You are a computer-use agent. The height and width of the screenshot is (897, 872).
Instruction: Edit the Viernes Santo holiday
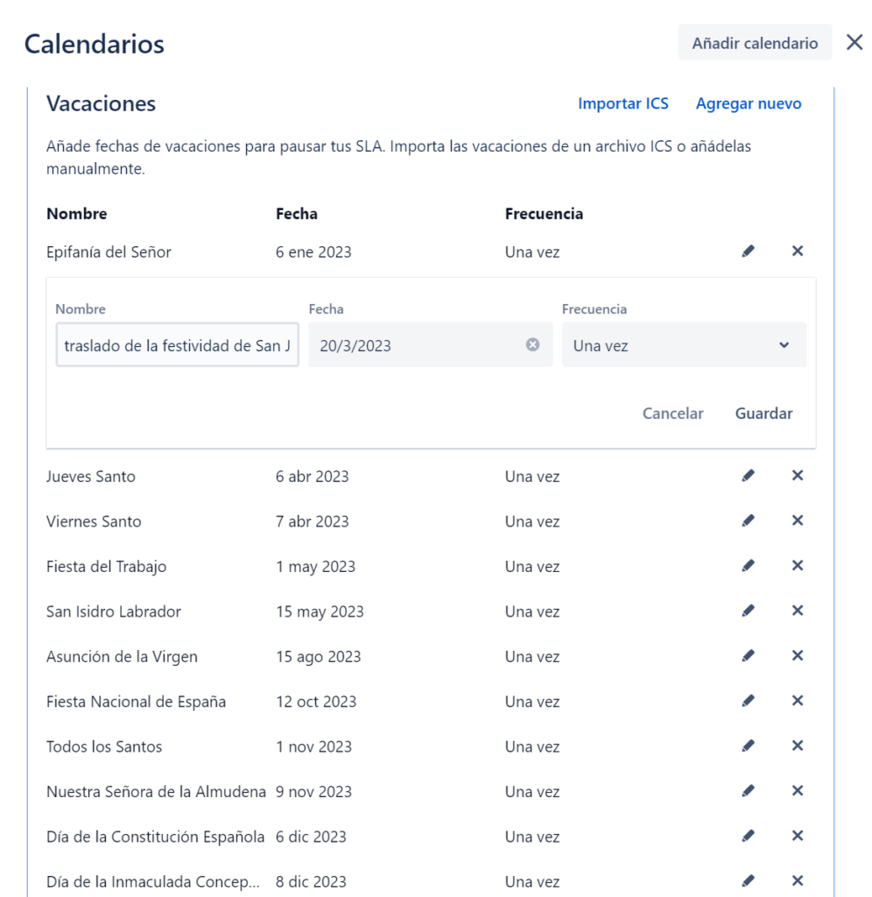[747, 521]
